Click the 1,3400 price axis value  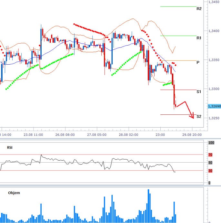pos(214,31)
